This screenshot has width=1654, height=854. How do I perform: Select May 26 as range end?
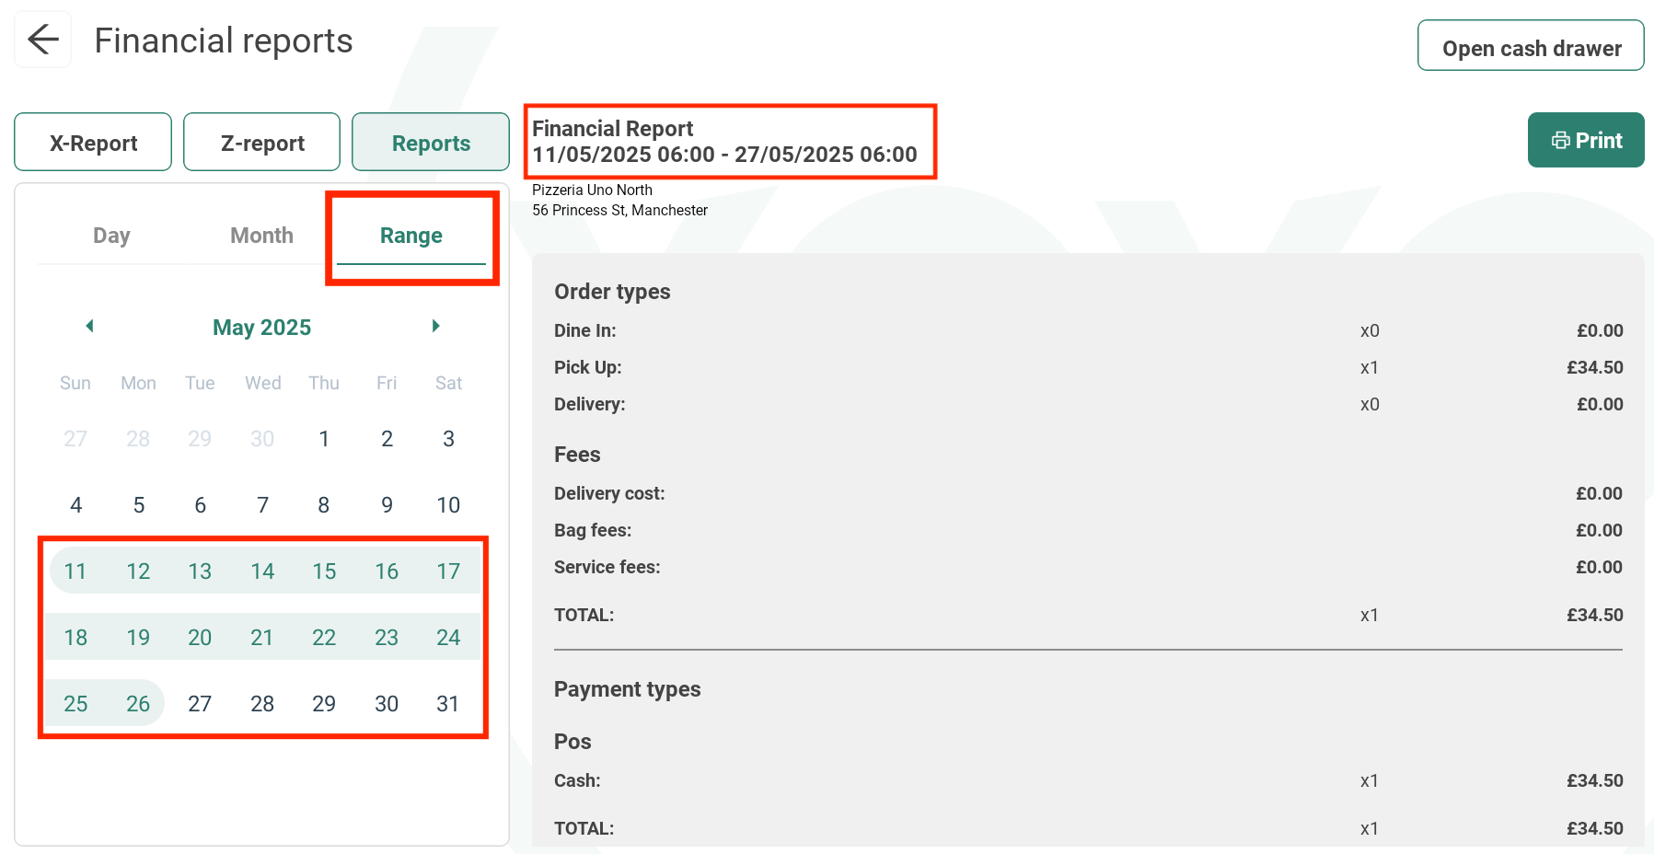point(138,704)
